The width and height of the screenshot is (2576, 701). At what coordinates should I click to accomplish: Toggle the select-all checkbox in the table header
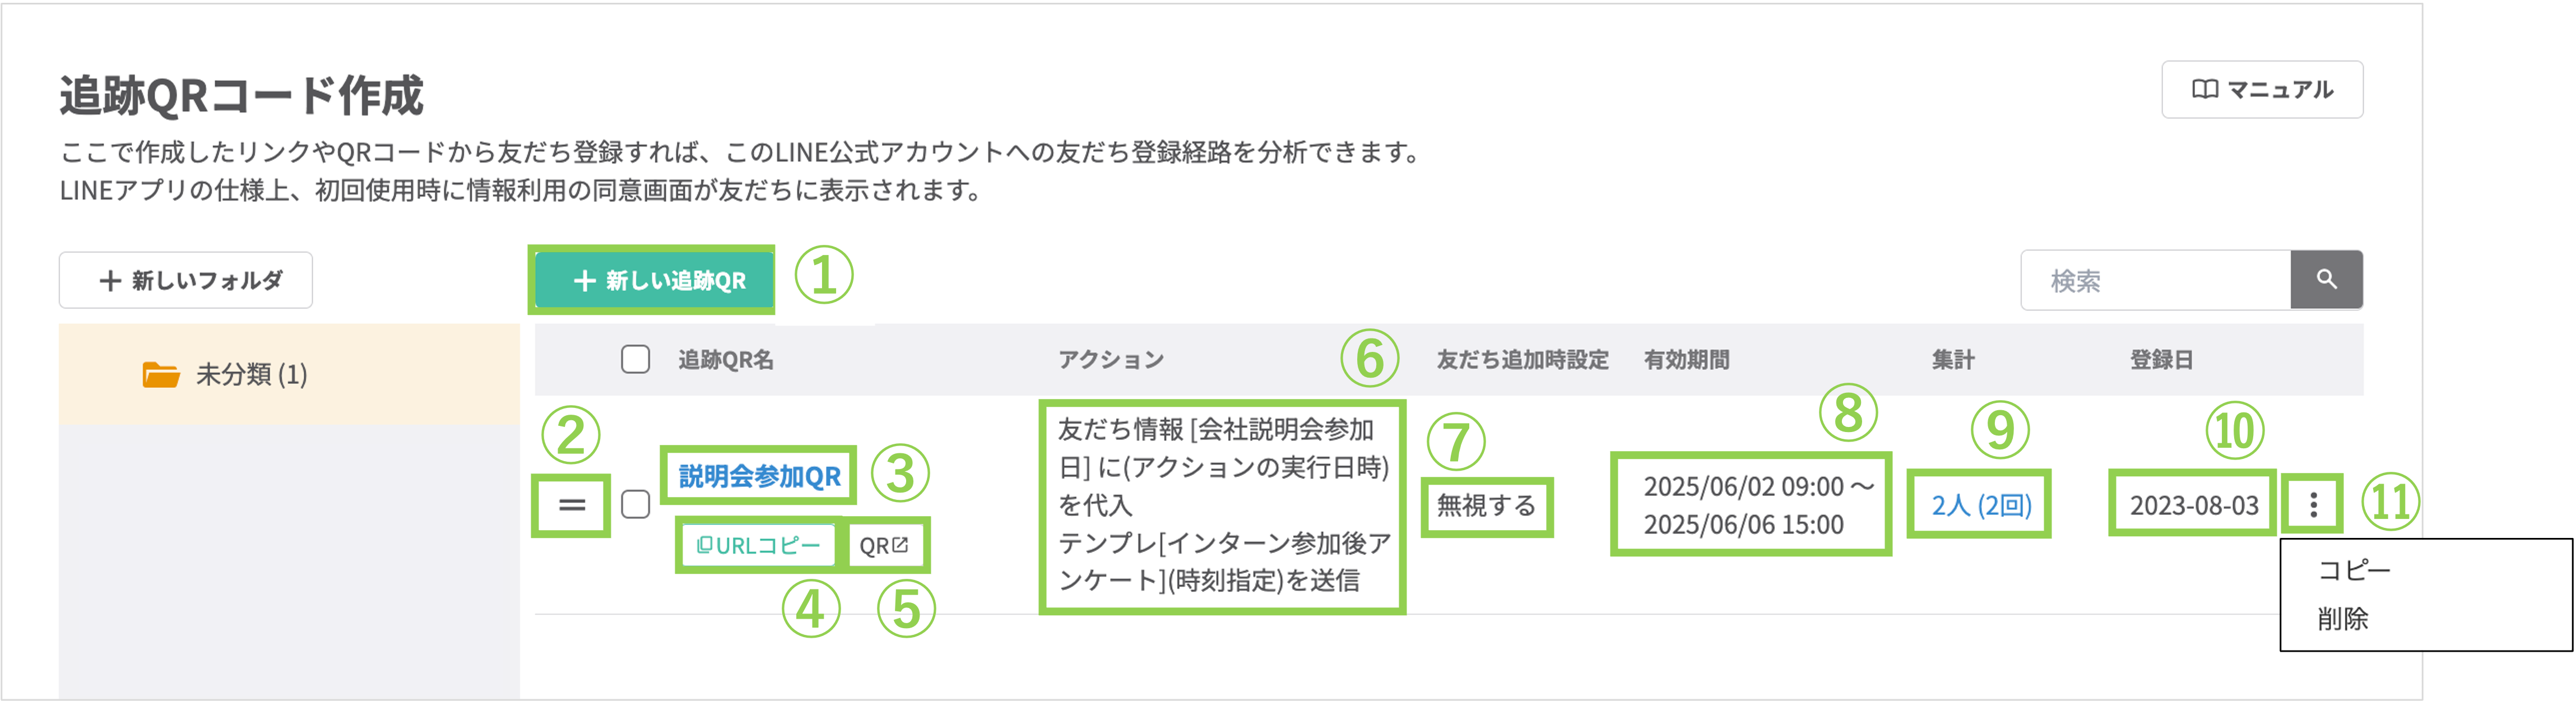(x=635, y=359)
